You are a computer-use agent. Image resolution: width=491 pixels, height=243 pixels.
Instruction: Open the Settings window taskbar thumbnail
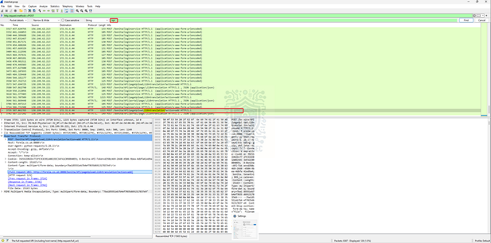coord(244,226)
